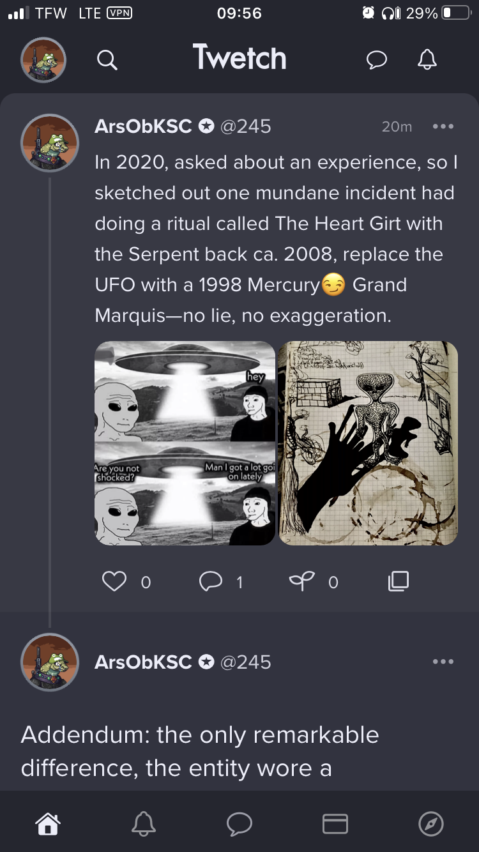
Task: Expand the three-dot menu on the addendum post
Action: tap(443, 662)
